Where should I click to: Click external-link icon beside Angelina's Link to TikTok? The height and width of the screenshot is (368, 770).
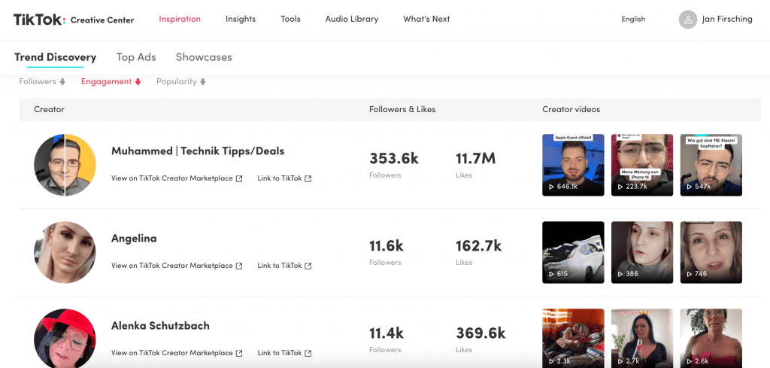(308, 266)
